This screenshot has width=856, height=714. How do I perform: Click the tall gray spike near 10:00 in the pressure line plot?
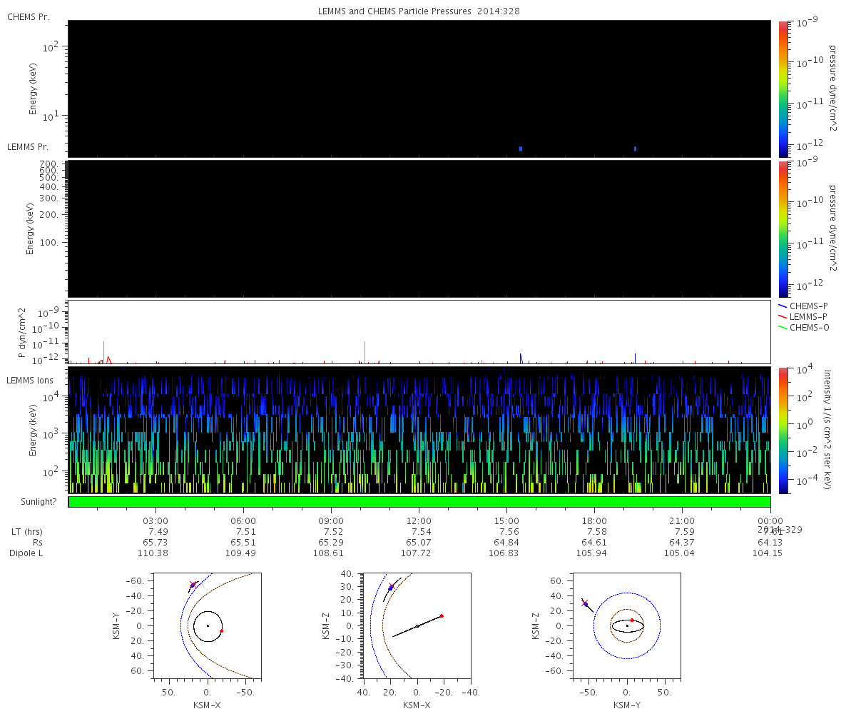[365, 351]
